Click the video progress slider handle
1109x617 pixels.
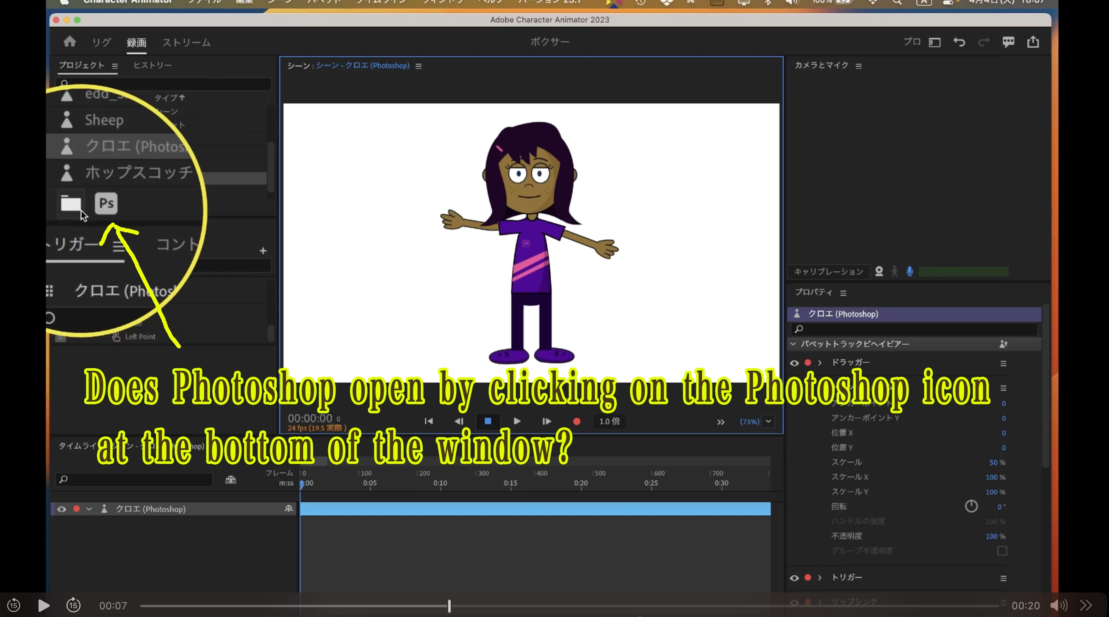(x=449, y=606)
